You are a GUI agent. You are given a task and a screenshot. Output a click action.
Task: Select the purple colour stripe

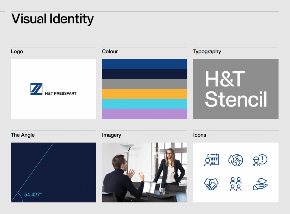click(144, 114)
